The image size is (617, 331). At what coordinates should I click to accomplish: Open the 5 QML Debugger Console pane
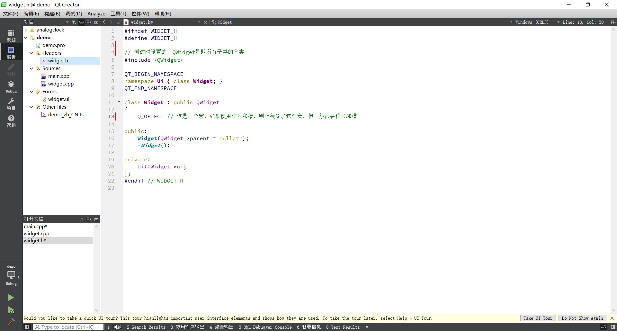coord(265,327)
